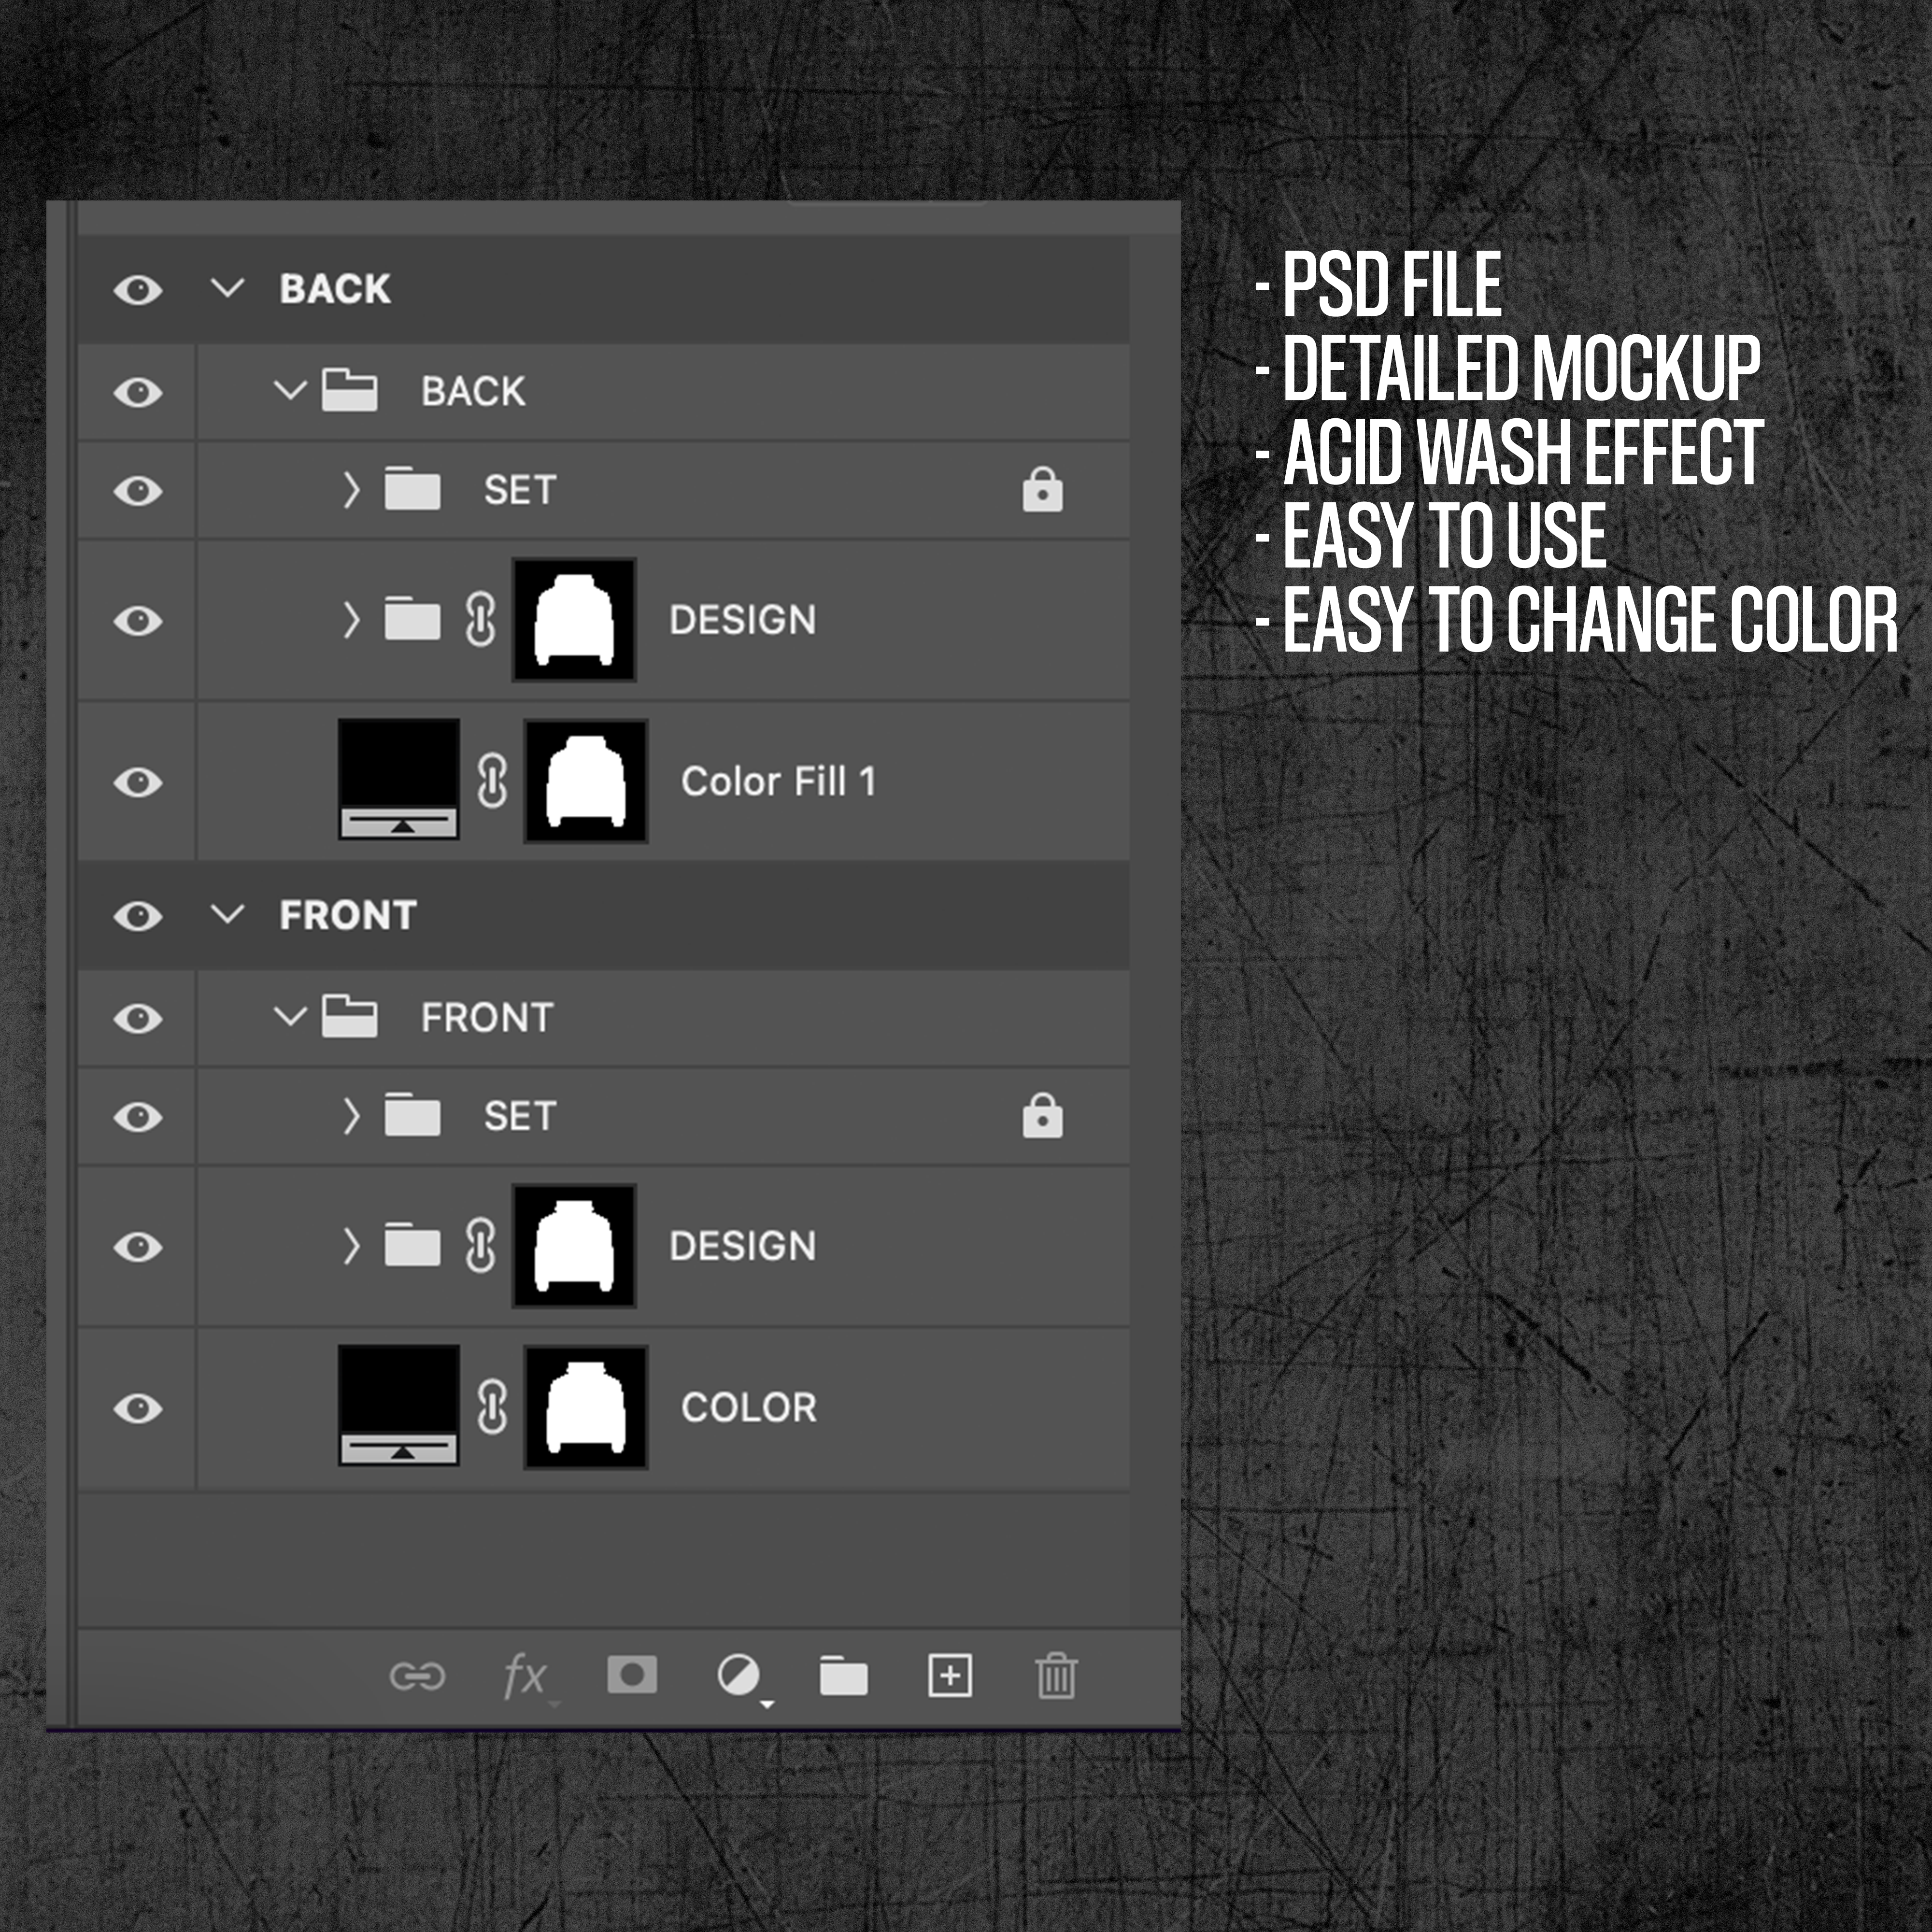Open the Color Fill 1 color swatch thumbnail
Screen dimensions: 1932x1932
coord(399,779)
